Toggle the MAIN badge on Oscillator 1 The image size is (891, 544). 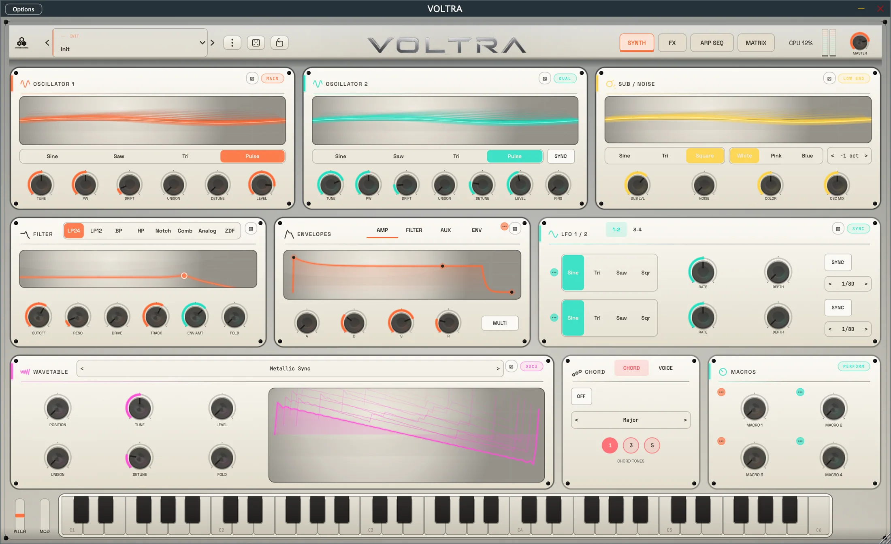coord(273,78)
